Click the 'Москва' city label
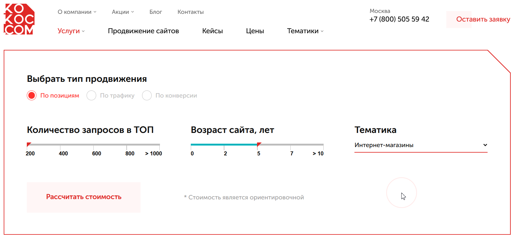Image resolution: width=511 pixels, height=236 pixels. click(x=380, y=11)
